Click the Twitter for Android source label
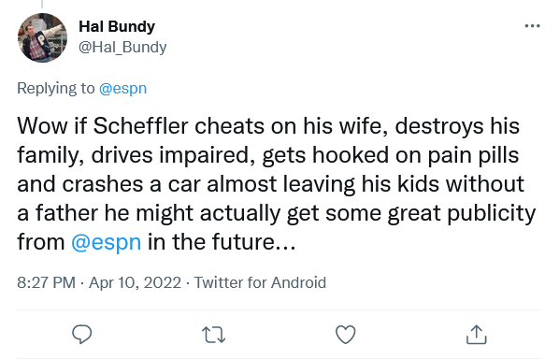Image resolution: width=559 pixels, height=359 pixels. pos(260,282)
